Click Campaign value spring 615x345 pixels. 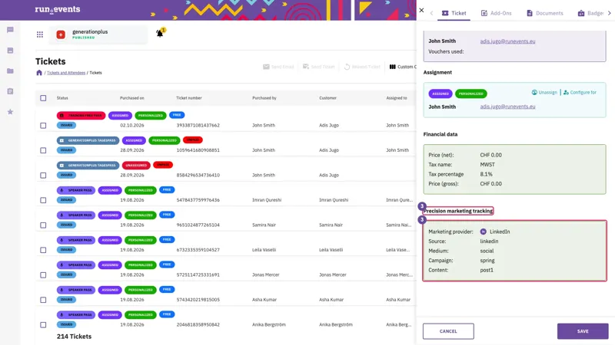[487, 261]
